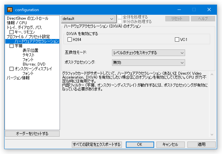Image resolution: width=222 pixels, height=154 pixels.
Task: Open the 互換性モード dropdown
Action: 148,53
